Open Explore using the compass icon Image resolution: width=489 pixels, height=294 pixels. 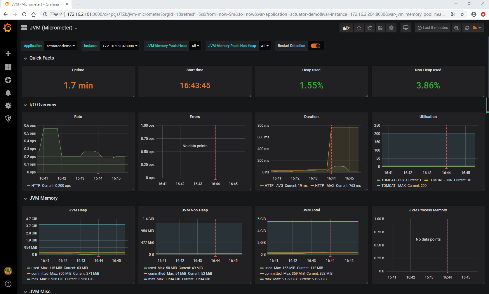pyautogui.click(x=8, y=80)
